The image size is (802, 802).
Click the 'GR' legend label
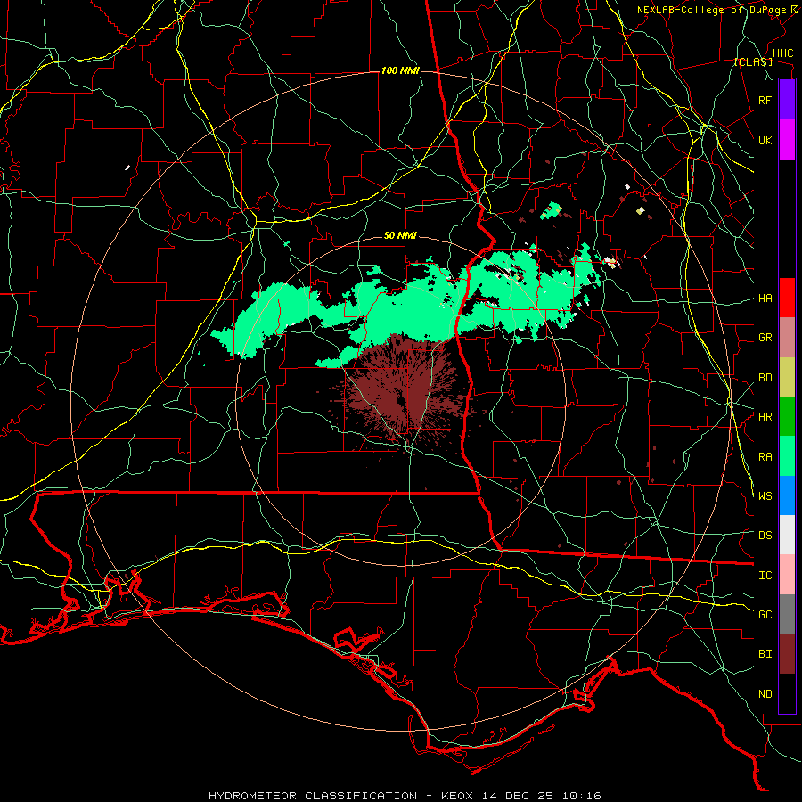[765, 338]
